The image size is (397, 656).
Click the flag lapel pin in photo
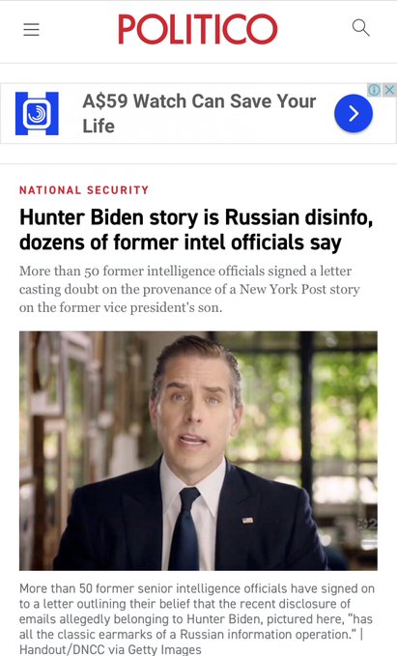tap(247, 520)
